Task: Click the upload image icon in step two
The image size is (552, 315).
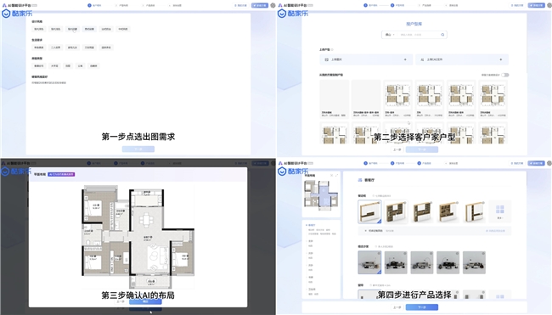Action: point(327,59)
